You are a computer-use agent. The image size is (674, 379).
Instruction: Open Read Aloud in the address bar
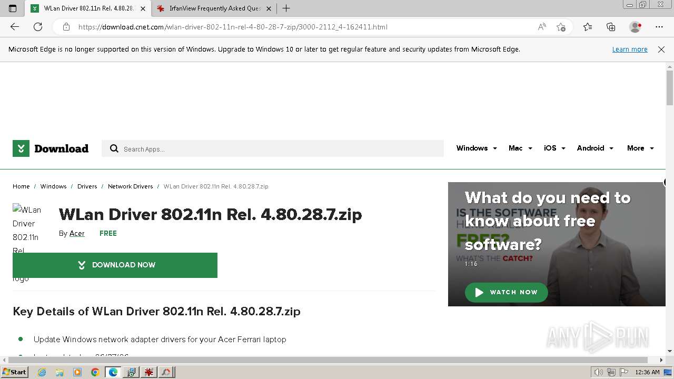(542, 27)
